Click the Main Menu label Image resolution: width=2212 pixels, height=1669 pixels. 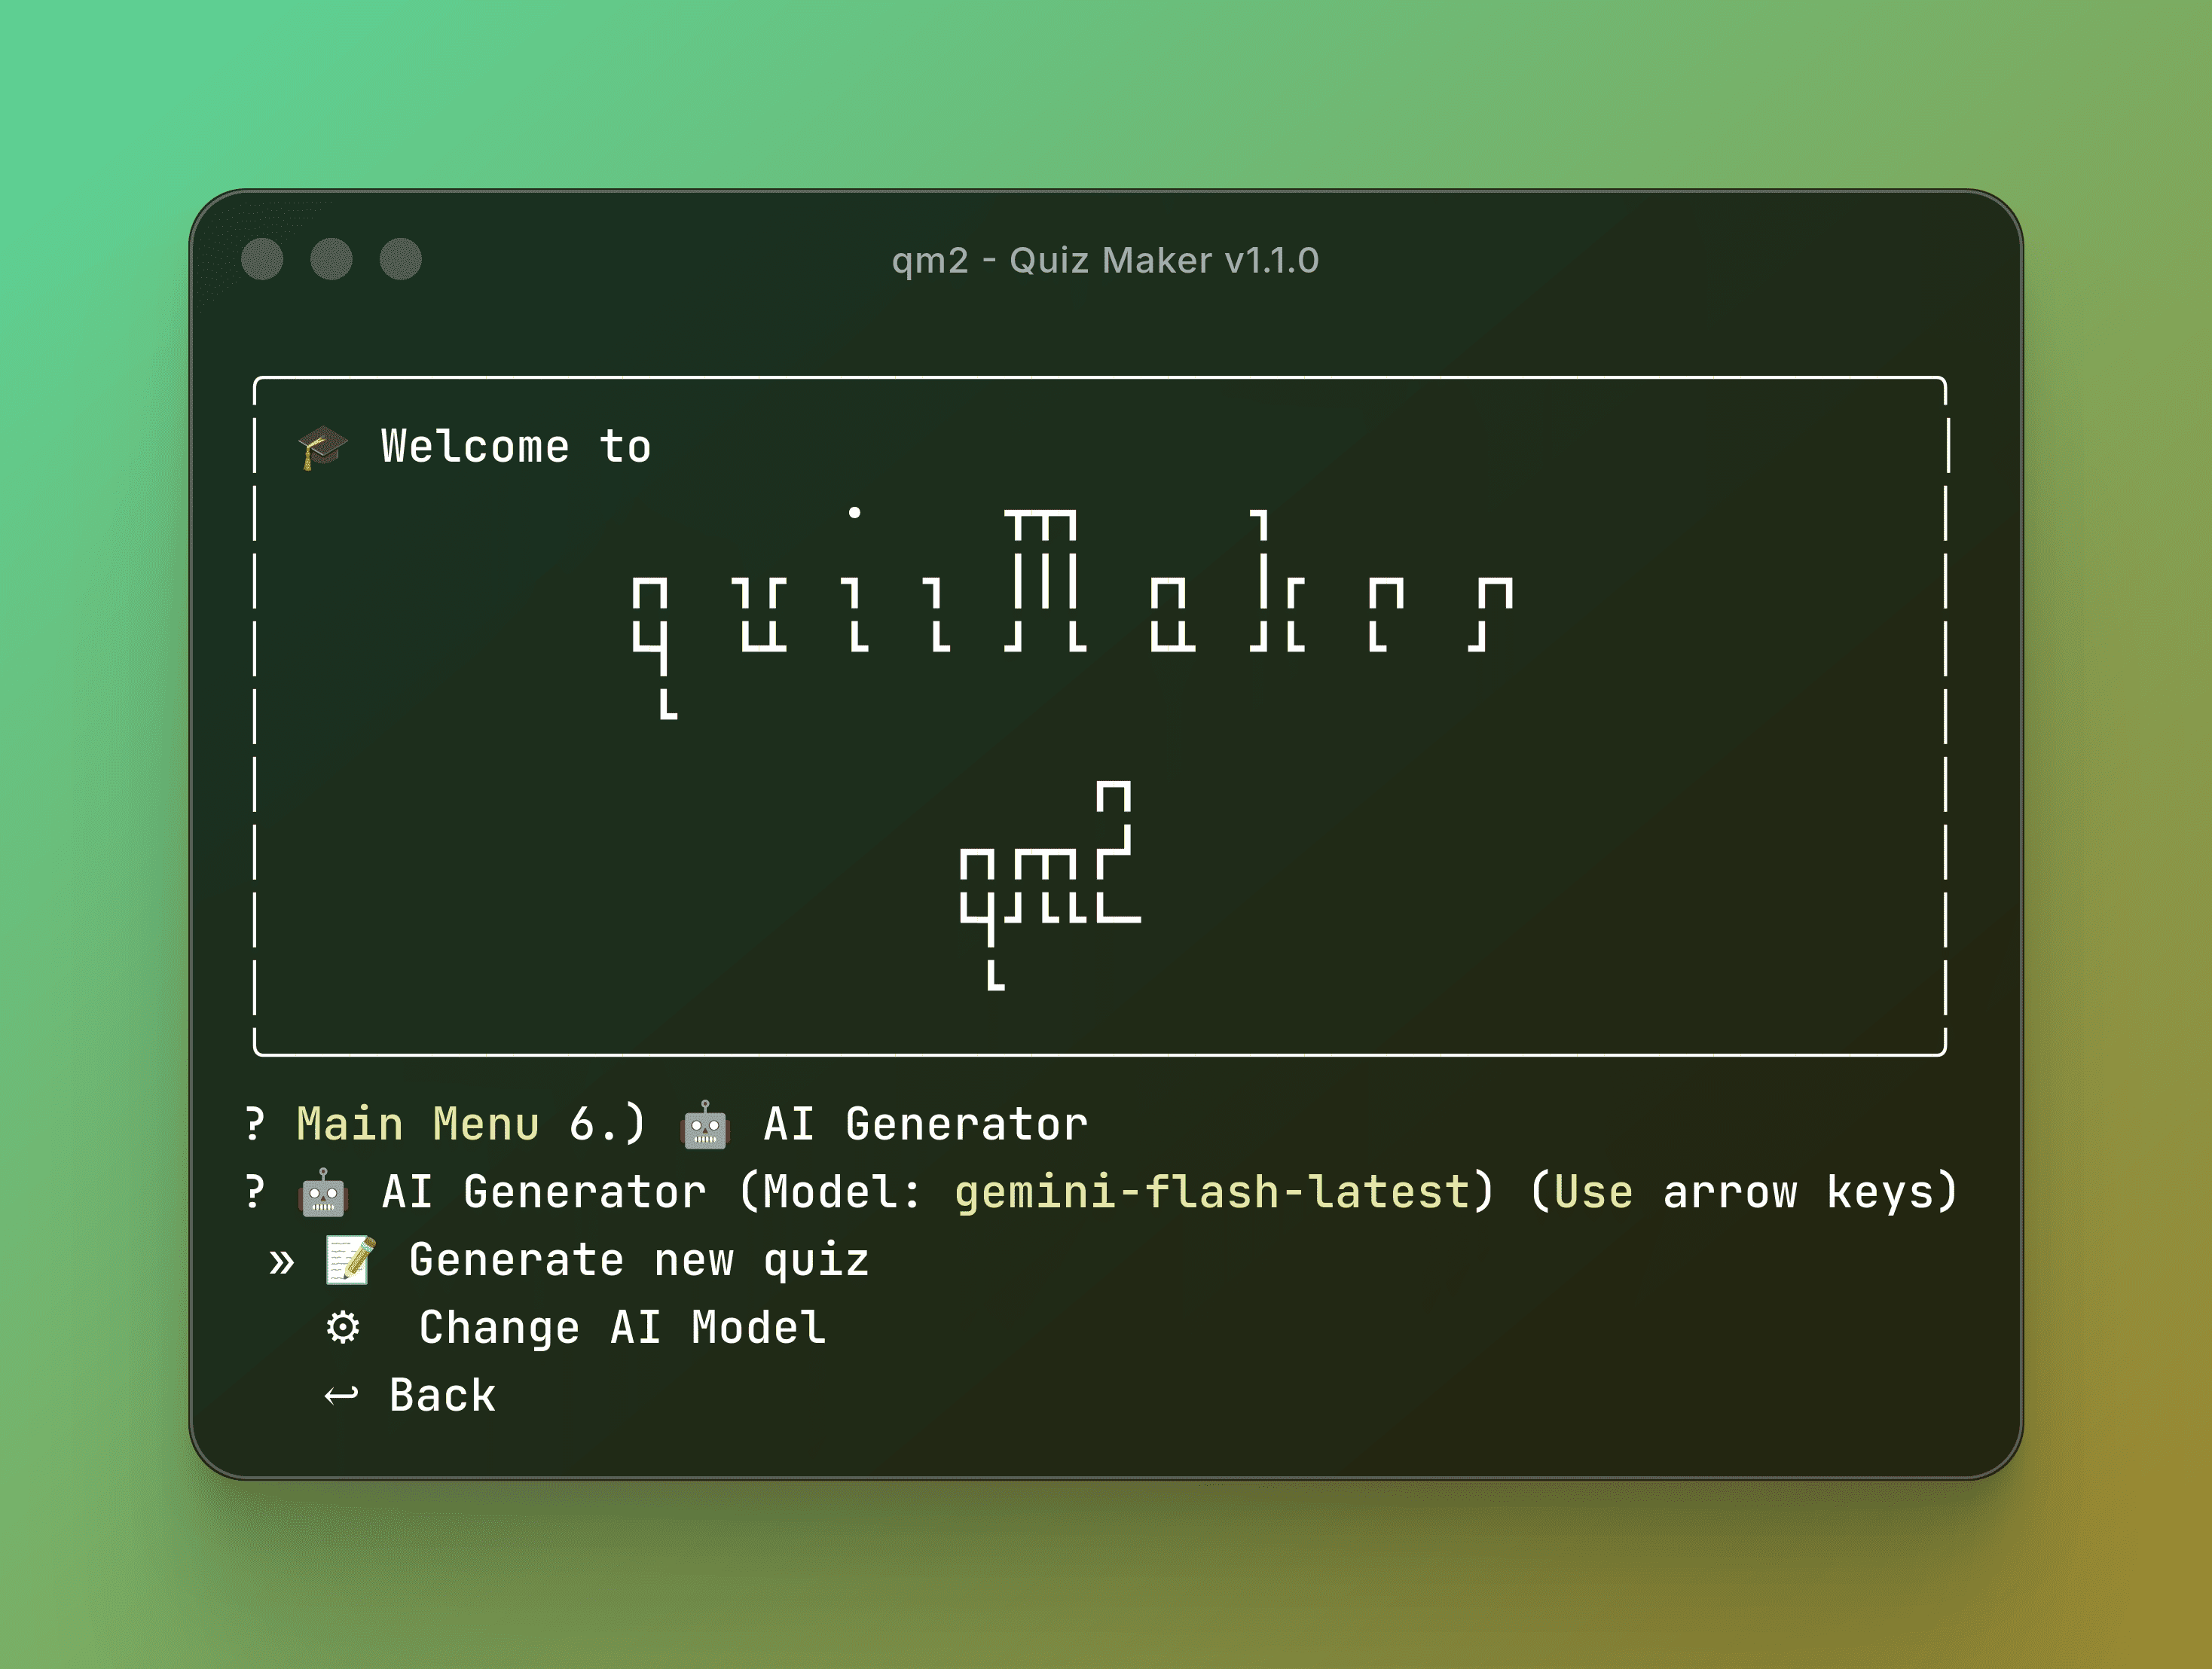click(418, 1124)
